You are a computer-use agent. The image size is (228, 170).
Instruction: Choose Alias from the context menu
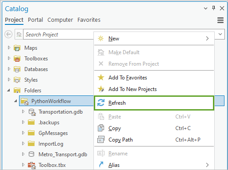click(x=154, y=165)
